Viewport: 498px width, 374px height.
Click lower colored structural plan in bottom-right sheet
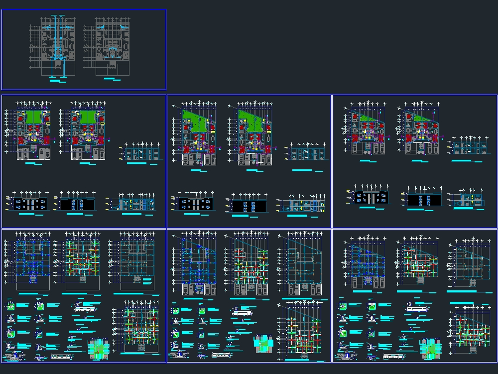[x=473, y=330]
